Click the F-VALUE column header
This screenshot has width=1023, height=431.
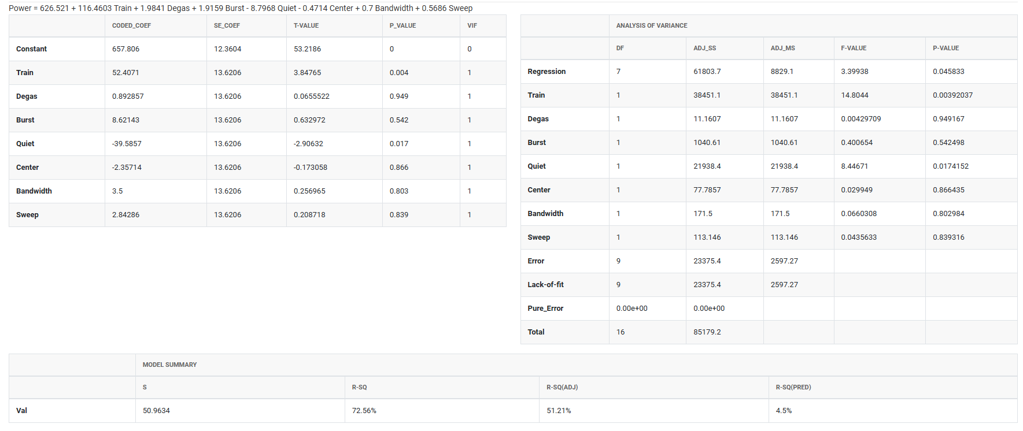[x=853, y=49]
